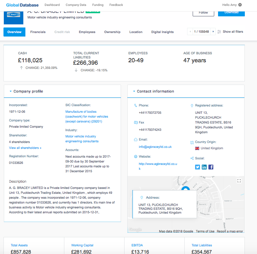Click the map icon beside Country Origin
Image resolution: width=257 pixels, height=254 pixels.
click(192, 142)
